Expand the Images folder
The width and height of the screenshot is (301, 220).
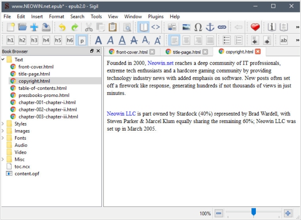tap(4, 131)
